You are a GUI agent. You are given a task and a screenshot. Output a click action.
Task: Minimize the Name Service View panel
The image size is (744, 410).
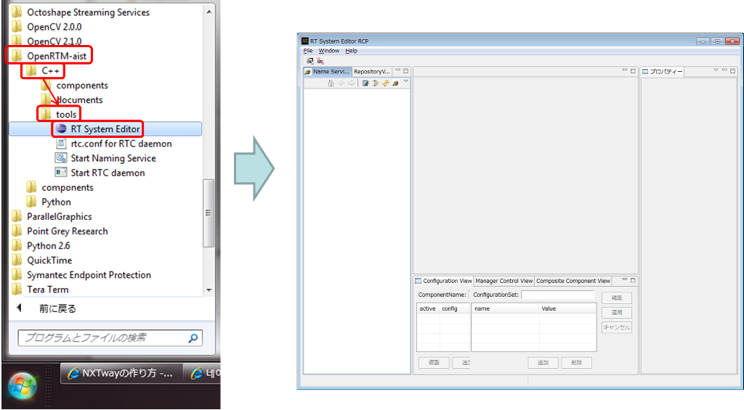tap(397, 70)
